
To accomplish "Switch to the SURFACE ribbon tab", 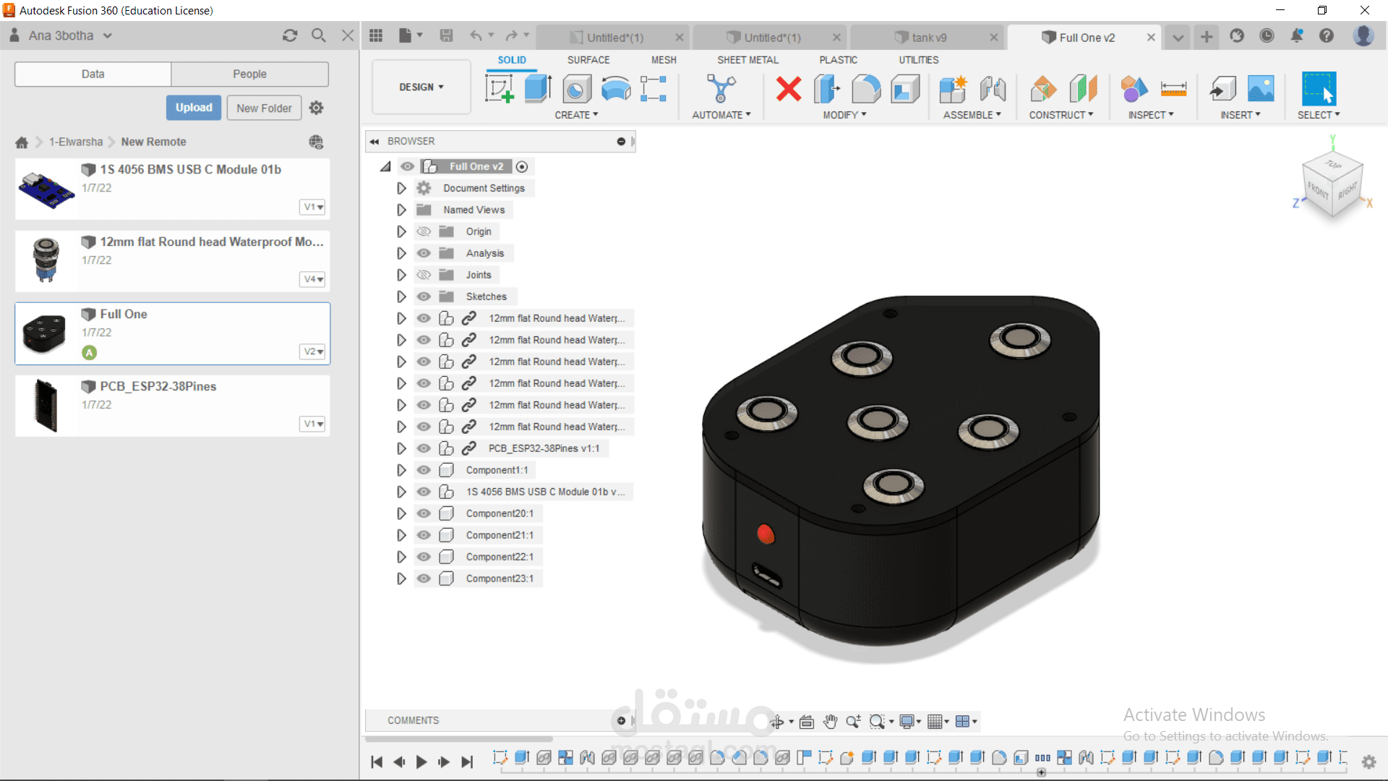I will [588, 60].
